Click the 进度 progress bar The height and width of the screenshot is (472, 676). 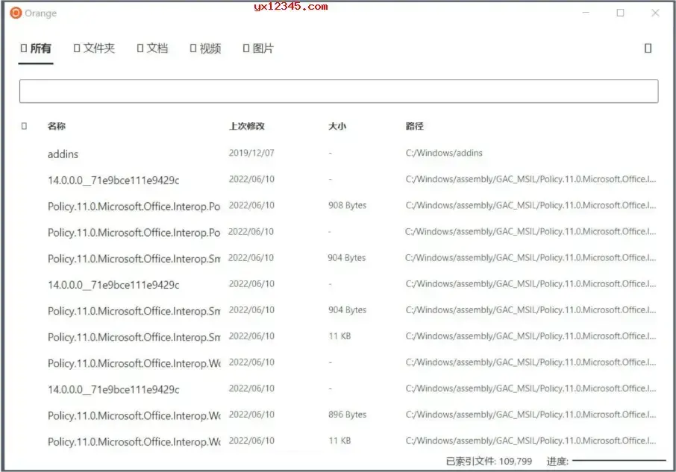click(619, 460)
